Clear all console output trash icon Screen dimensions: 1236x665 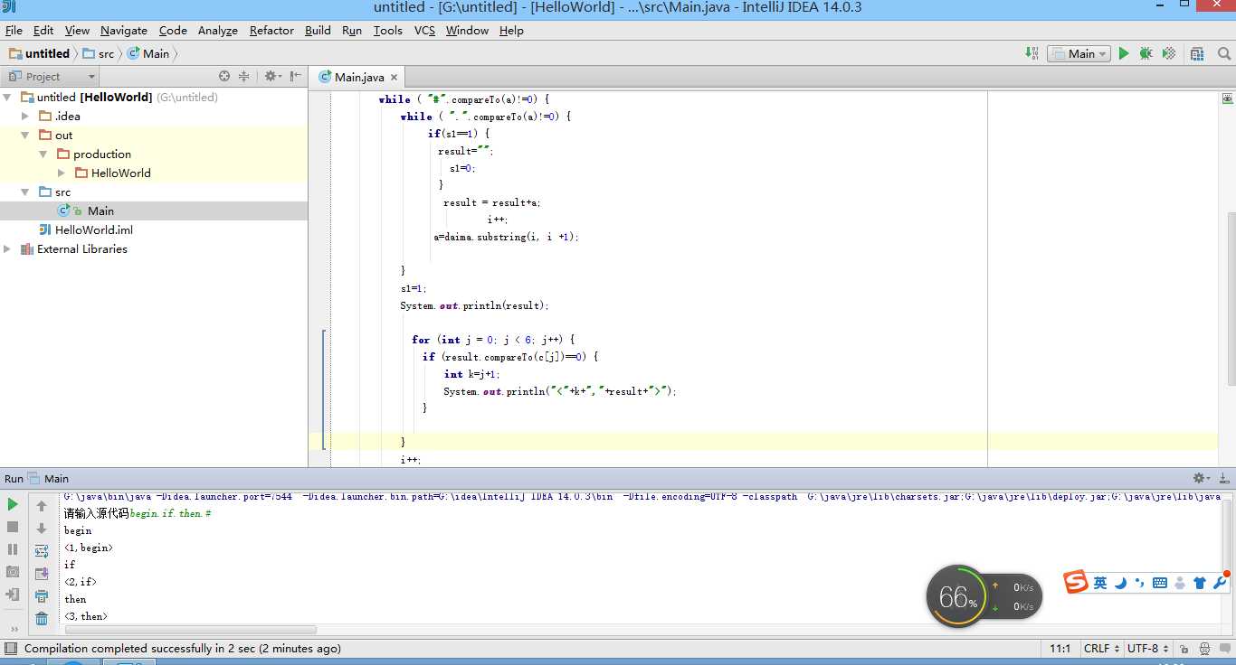42,619
